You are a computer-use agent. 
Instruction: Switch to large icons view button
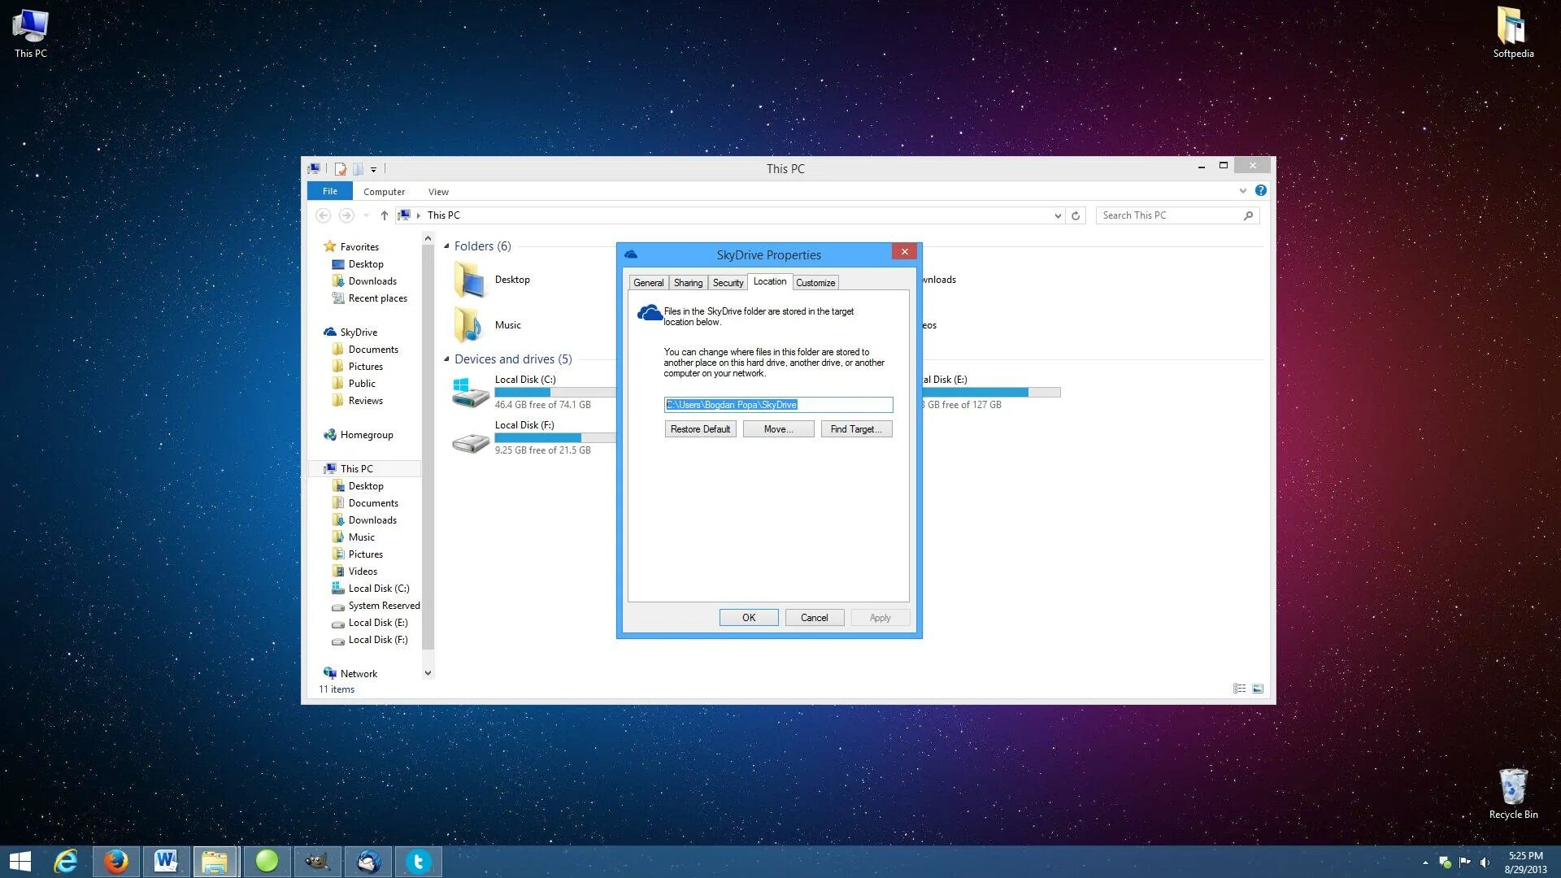pos(1258,689)
